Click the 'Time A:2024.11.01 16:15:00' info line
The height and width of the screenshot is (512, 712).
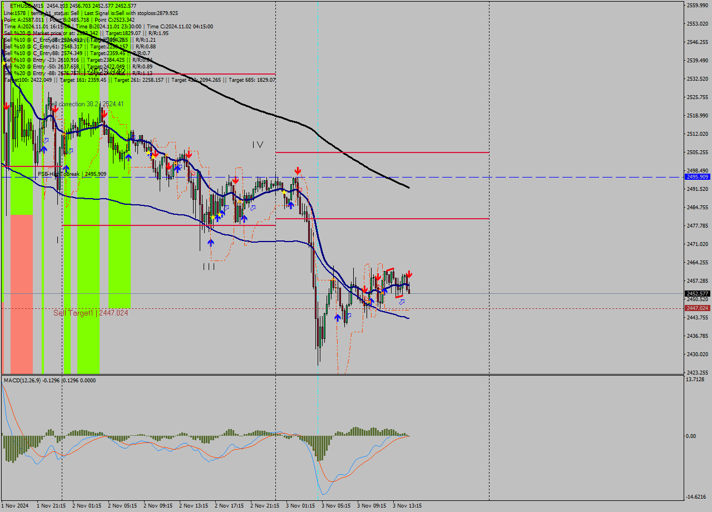point(108,26)
